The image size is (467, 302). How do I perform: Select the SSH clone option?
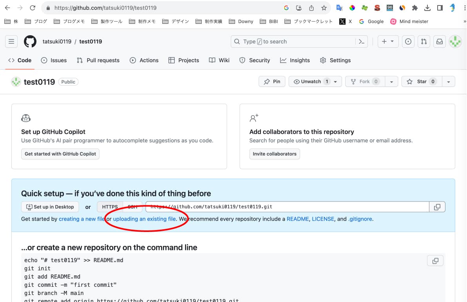(130, 207)
